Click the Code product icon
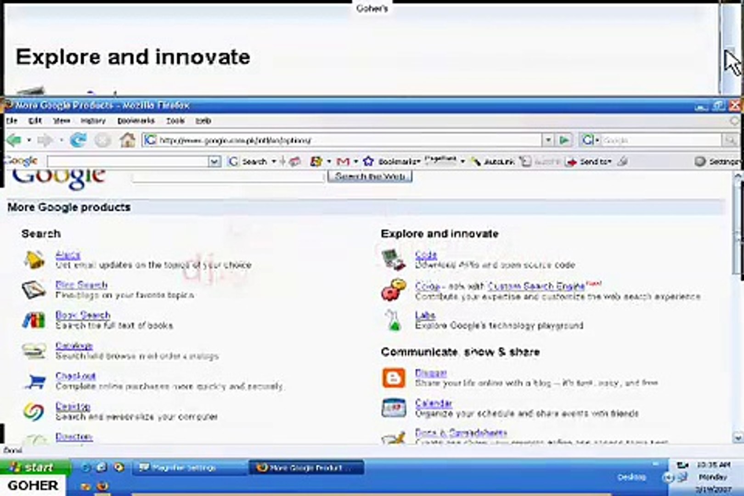This screenshot has width=744, height=496. [394, 259]
